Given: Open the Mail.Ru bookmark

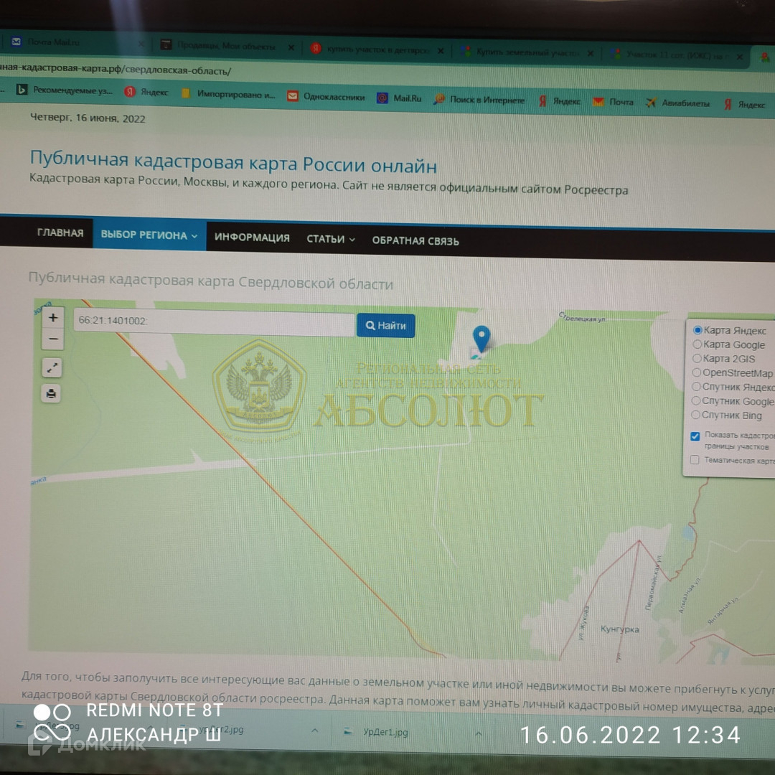Looking at the screenshot, I should 400,98.
